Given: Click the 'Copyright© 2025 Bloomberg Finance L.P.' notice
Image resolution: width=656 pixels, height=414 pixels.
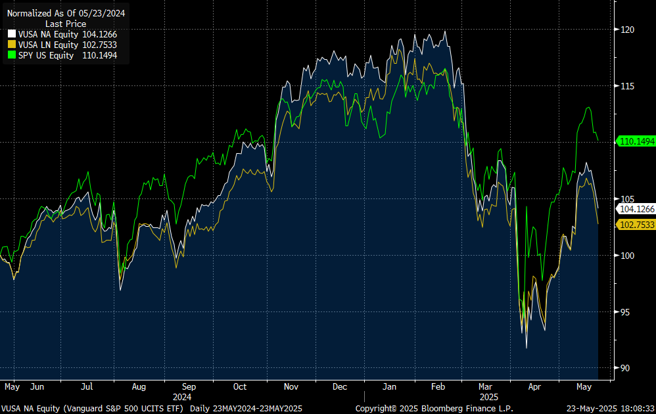Looking at the screenshot, I should point(434,409).
